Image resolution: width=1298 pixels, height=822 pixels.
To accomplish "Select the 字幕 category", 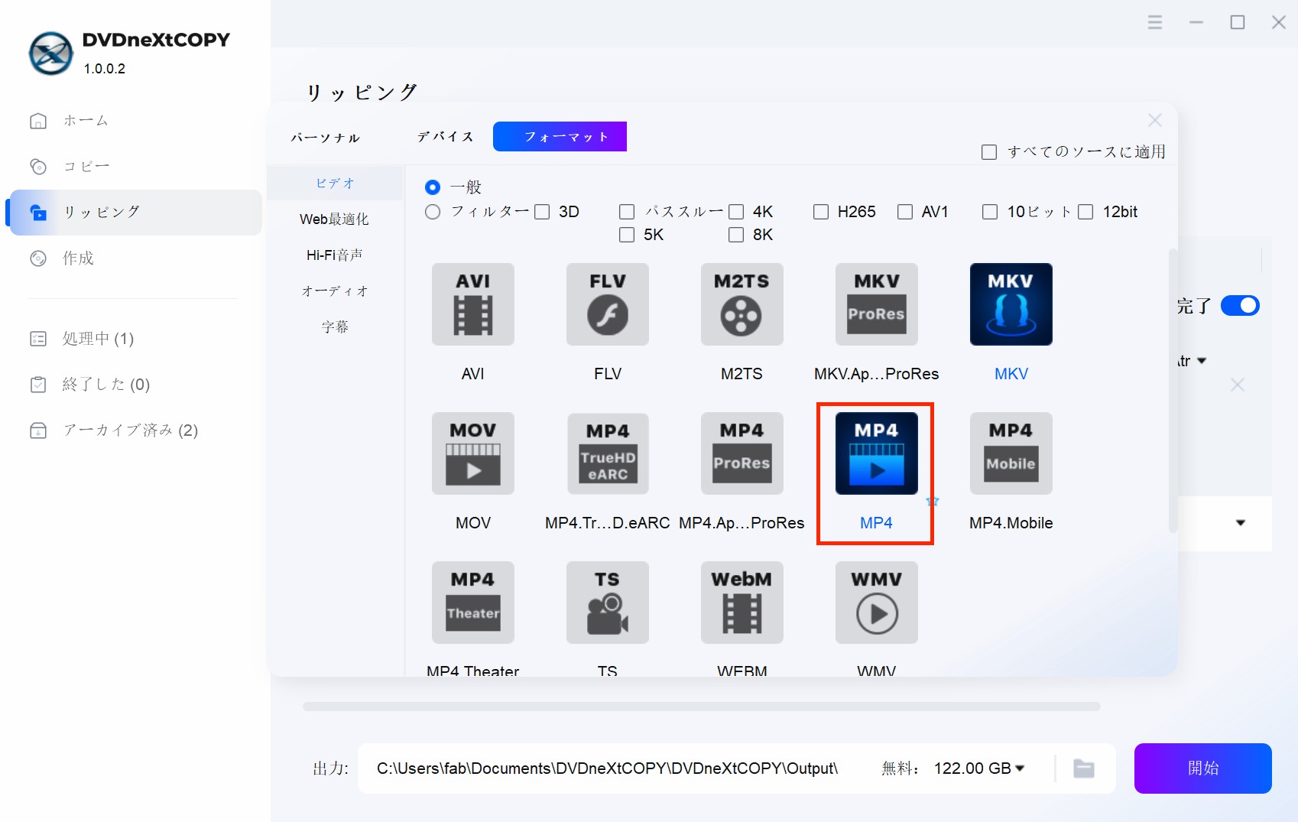I will point(335,327).
